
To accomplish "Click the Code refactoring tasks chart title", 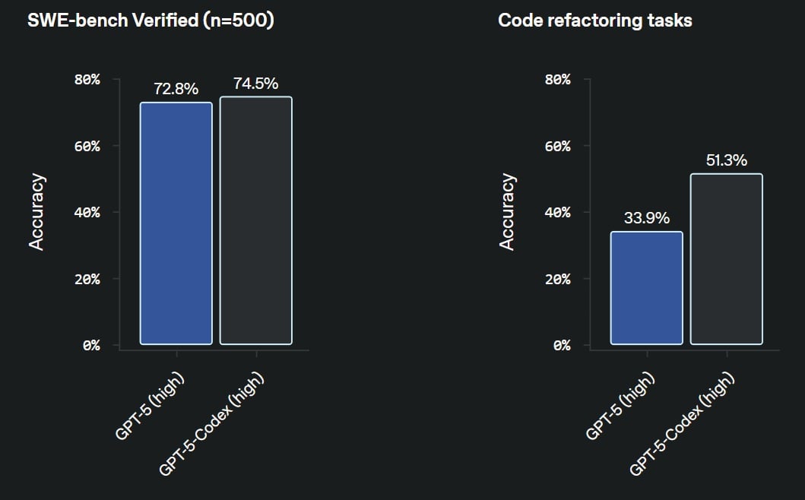I will (x=595, y=21).
